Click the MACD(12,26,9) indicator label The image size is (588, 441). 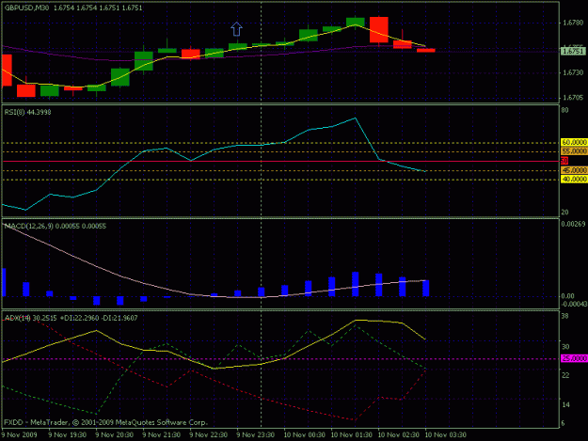(x=56, y=226)
